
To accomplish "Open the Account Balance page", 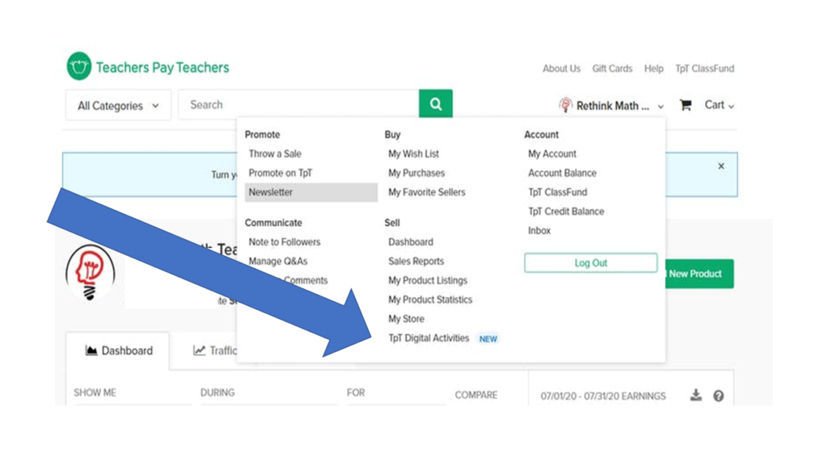I will 562,173.
